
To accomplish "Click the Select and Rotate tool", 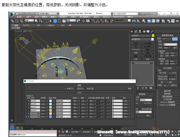I will pyautogui.click(x=59, y=20).
